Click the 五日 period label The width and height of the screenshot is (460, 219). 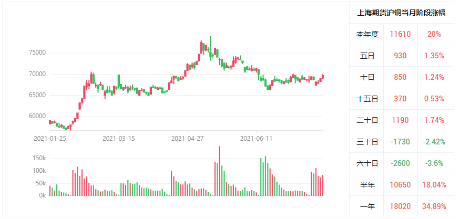(367, 56)
